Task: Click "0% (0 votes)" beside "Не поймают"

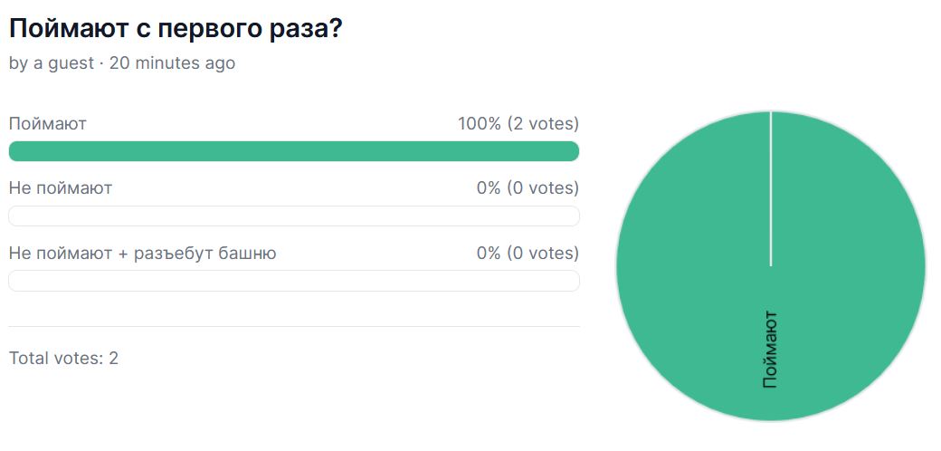Action: (x=528, y=188)
